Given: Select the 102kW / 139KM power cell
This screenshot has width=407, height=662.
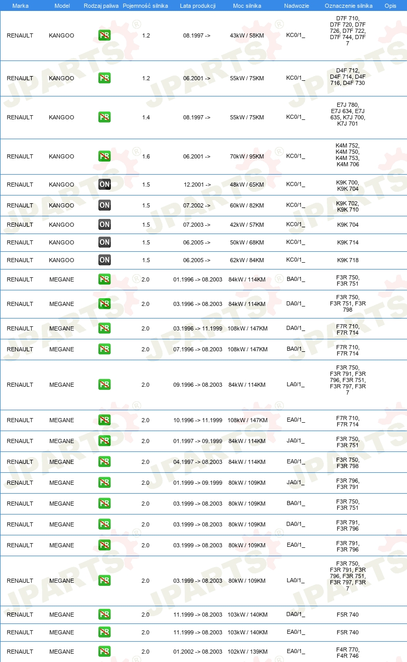Looking at the screenshot, I should click(x=247, y=652).
